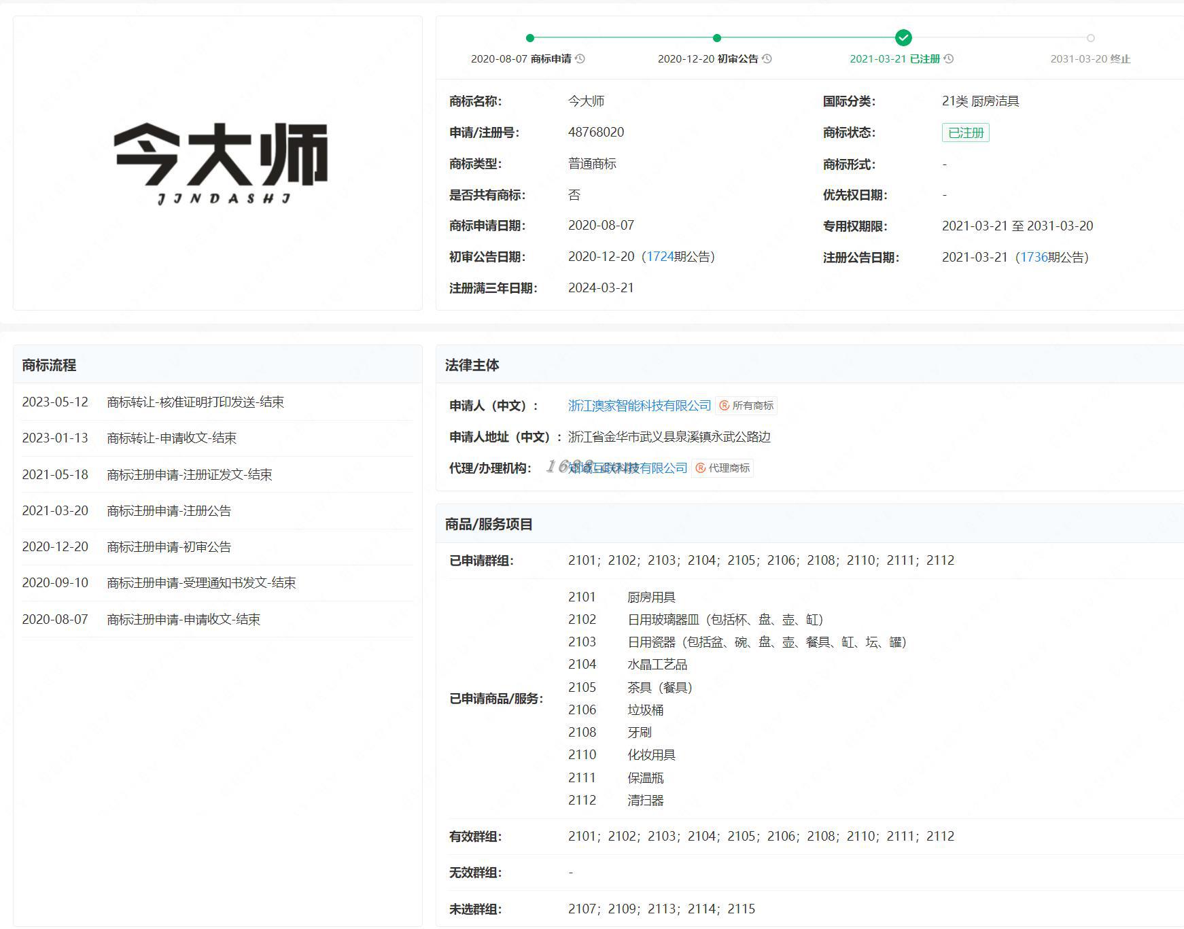1184x929 pixels.
Task: Click the 2110 化妆用具 goods row
Action: coord(622,755)
